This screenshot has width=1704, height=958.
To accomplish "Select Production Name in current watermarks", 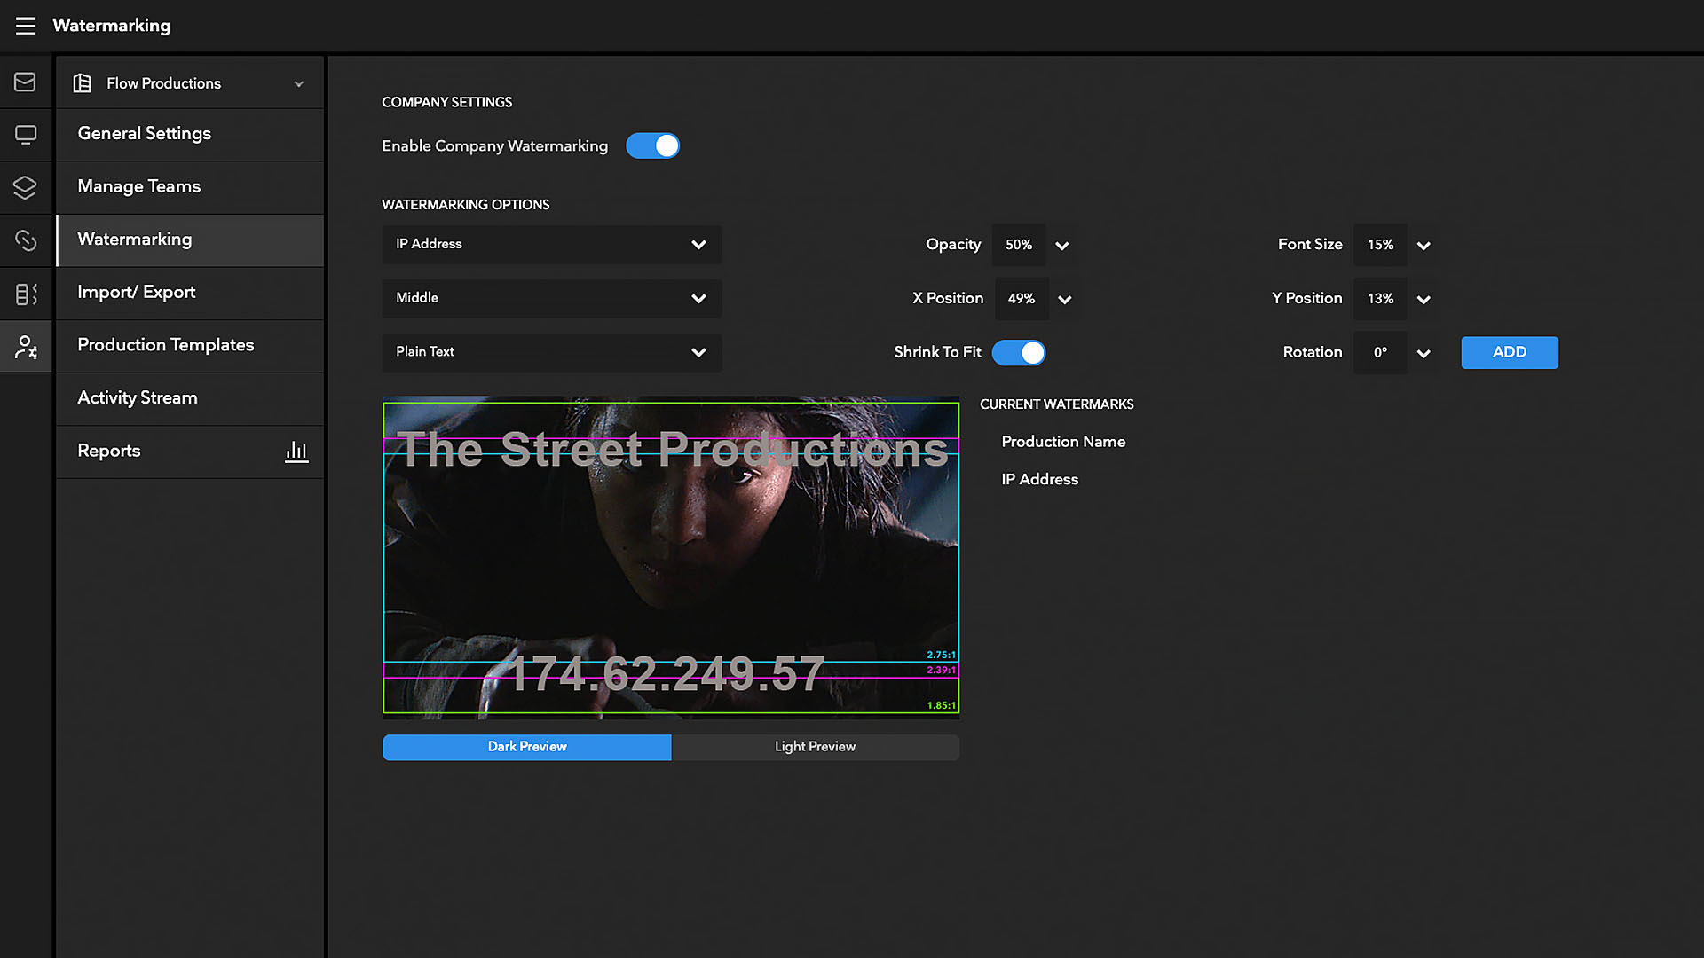I will (1063, 442).
